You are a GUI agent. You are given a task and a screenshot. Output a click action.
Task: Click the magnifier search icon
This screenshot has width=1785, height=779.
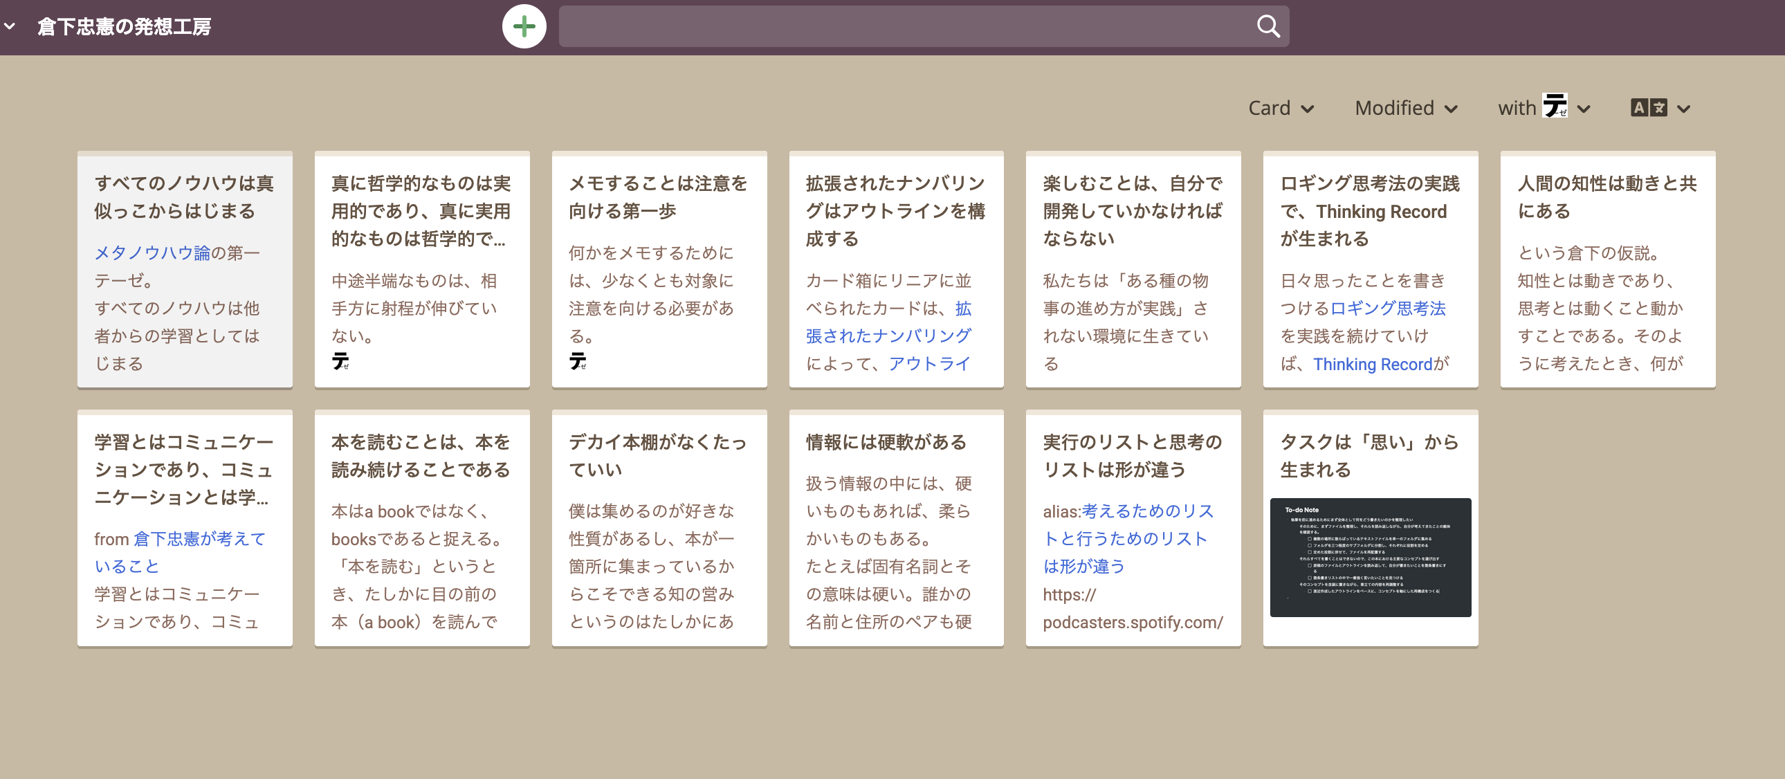click(1268, 26)
